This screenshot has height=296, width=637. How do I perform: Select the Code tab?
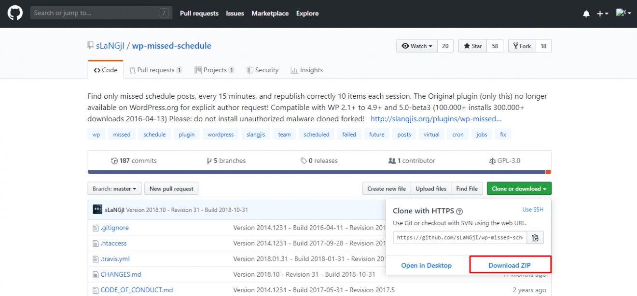point(106,70)
